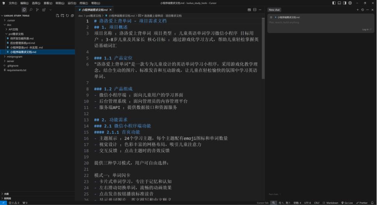Open the 文件(F) menu
The image size is (377, 205).
(x=13, y=3)
